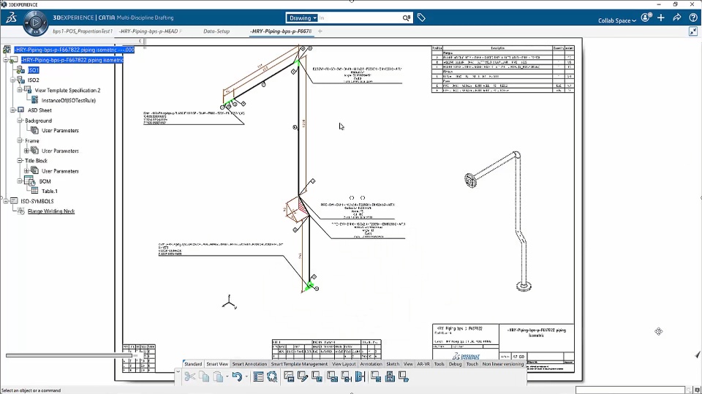Open the Sketch toolbar tab
The height and width of the screenshot is (394, 702).
pyautogui.click(x=393, y=364)
